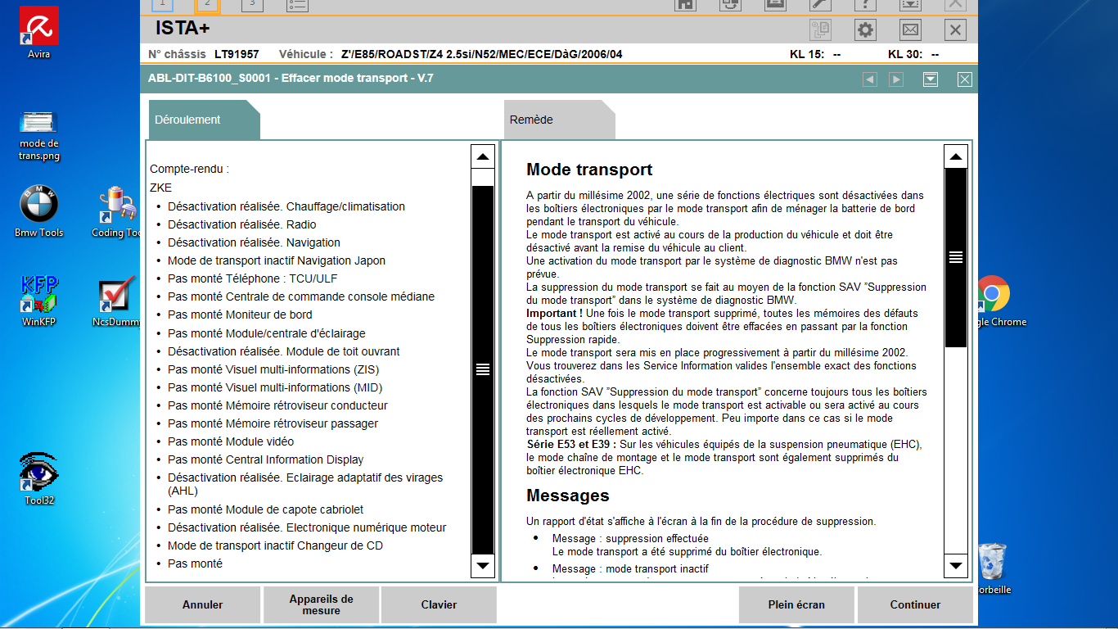Viewport: 1118px width, 629px height.
Task: Click chassis number LT91957
Action: click(237, 55)
